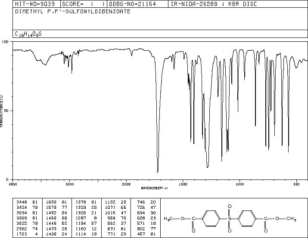The image size is (308, 238).
Task: Select the SDBS-NO=21154 header cell
Action: tap(133, 4)
